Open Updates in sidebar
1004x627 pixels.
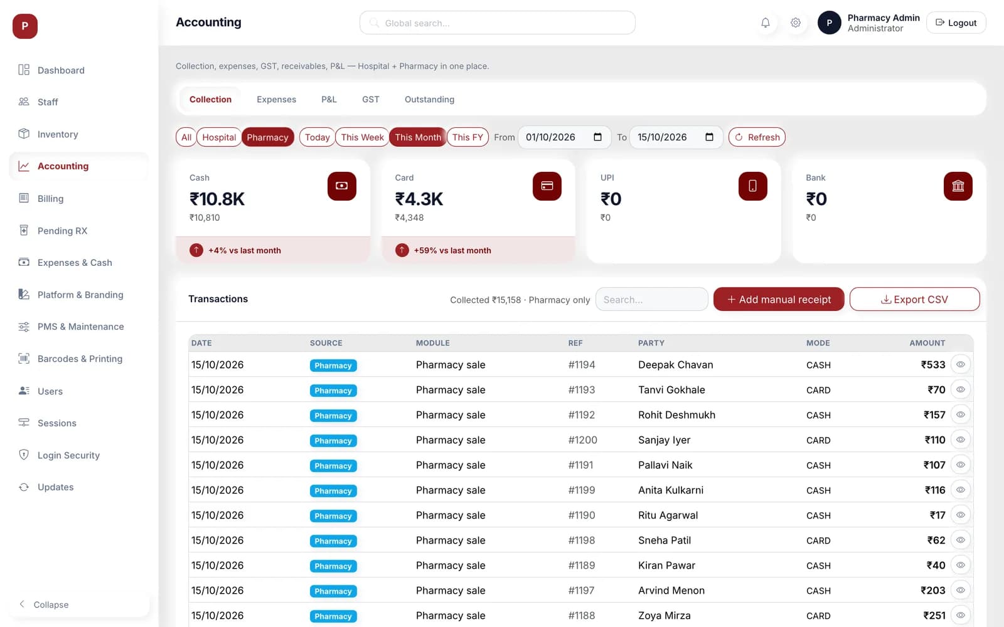click(79, 487)
